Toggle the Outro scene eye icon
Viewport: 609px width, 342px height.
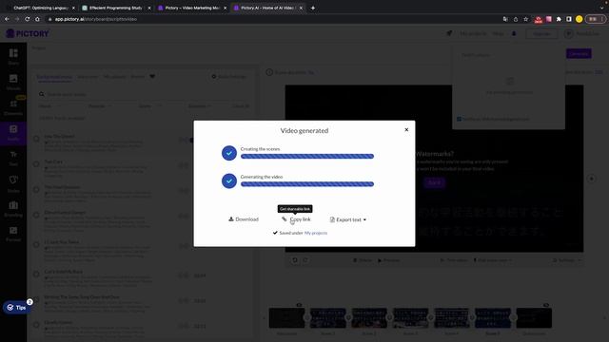(x=546, y=305)
